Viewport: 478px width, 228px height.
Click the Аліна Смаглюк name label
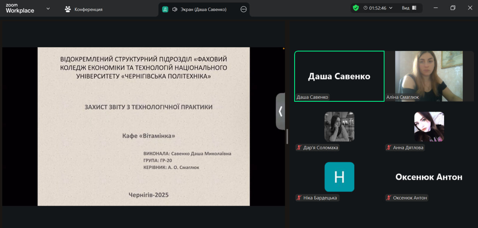click(403, 97)
